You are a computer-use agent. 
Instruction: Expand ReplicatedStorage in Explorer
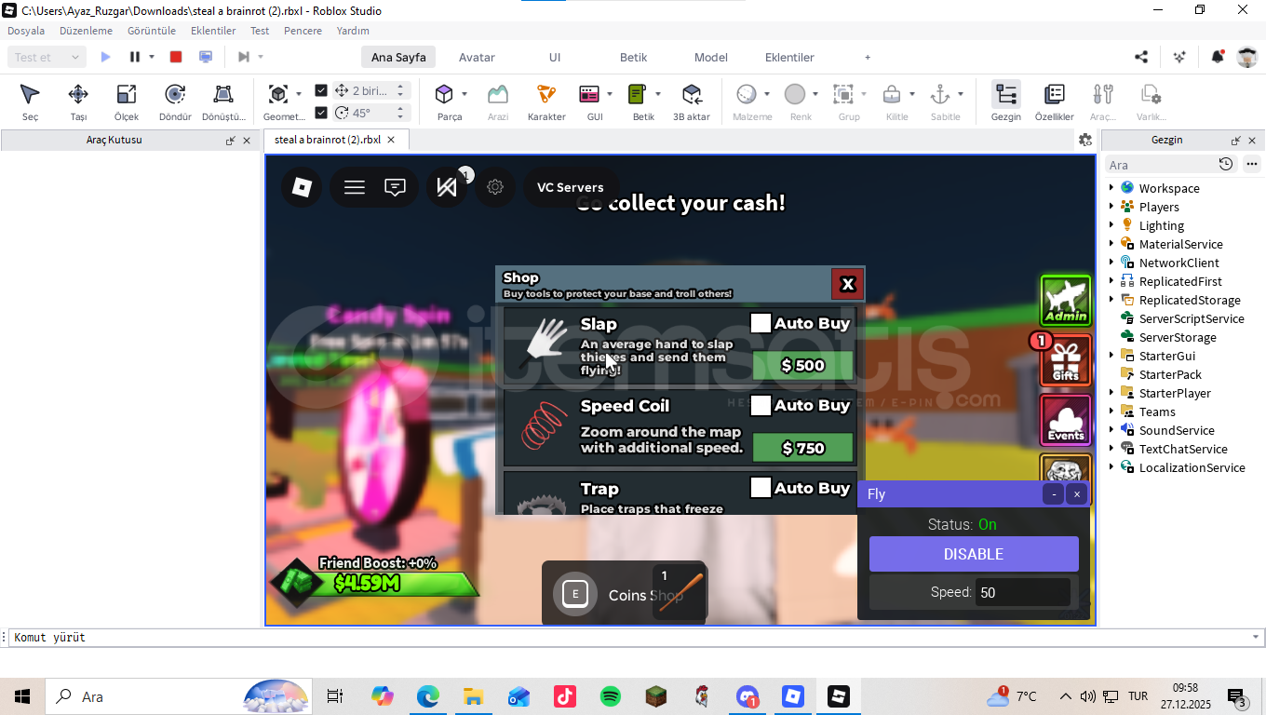click(x=1111, y=300)
